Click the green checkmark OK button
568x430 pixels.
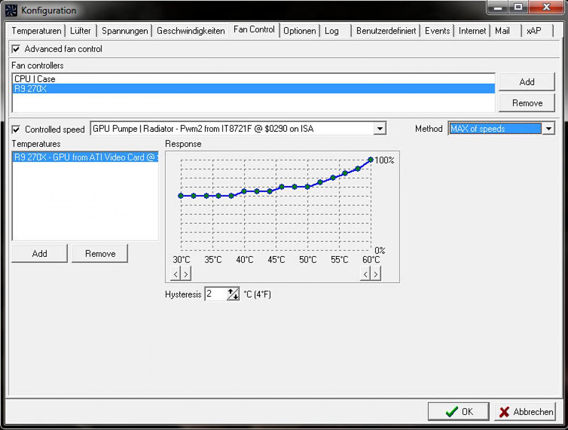(458, 411)
